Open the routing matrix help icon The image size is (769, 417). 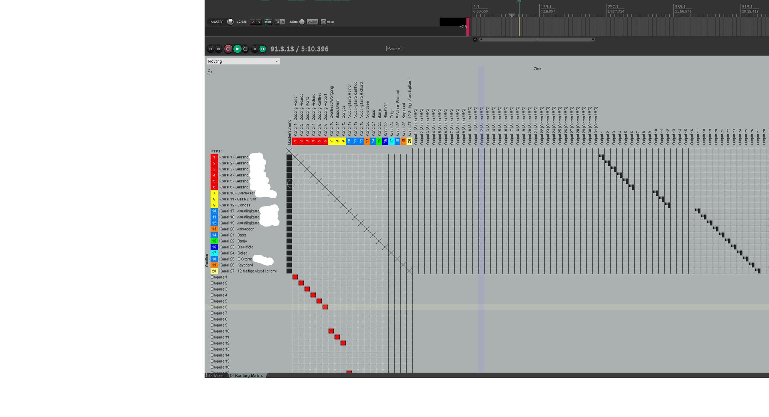[x=209, y=72]
